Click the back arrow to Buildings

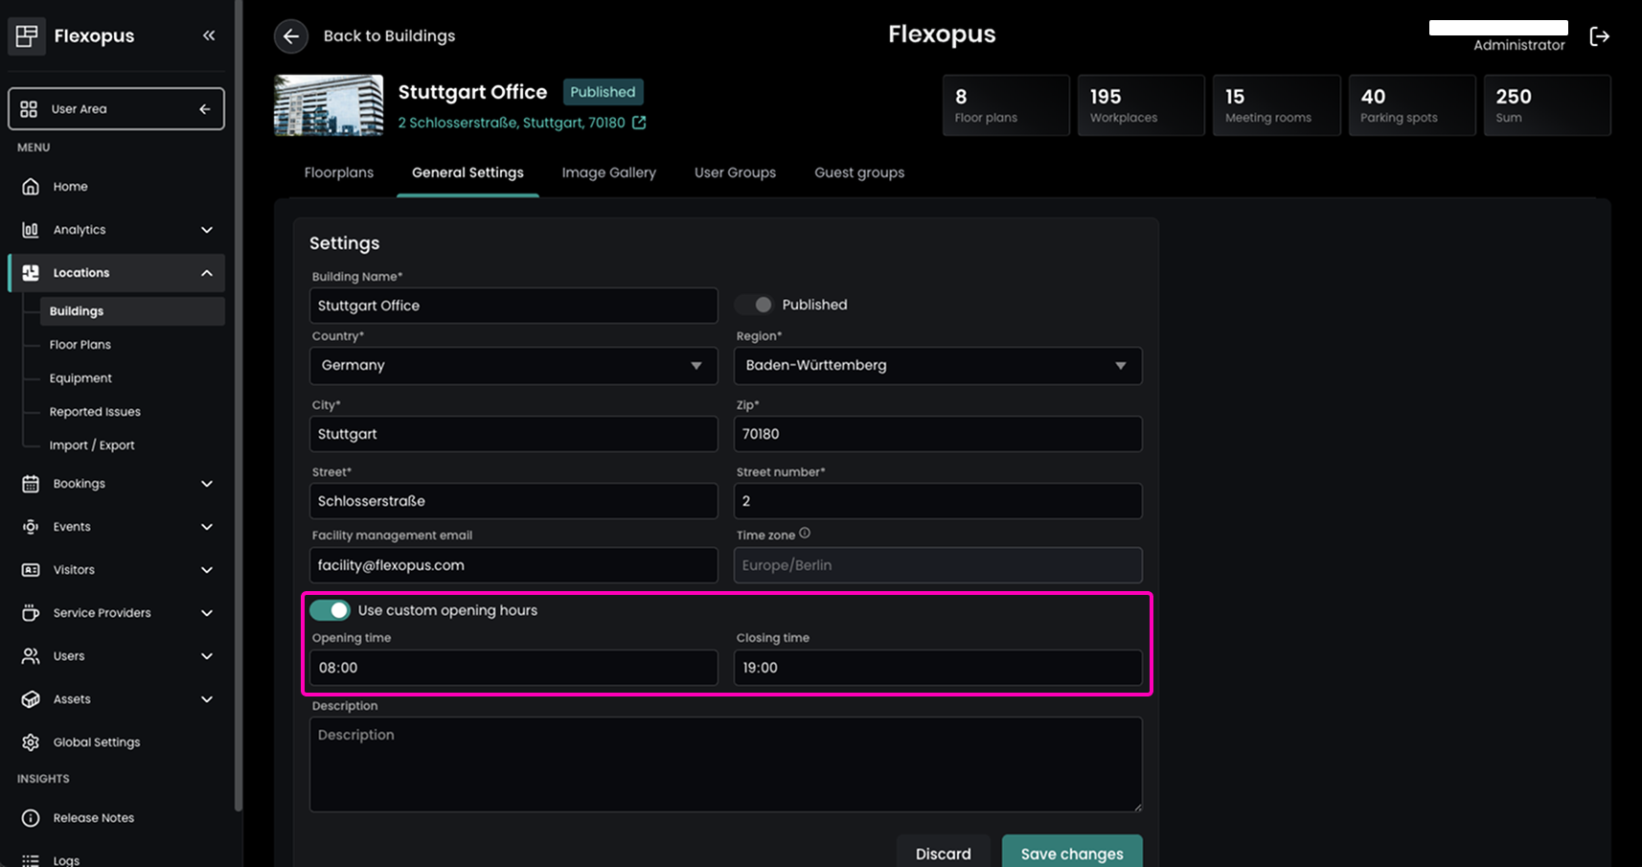pos(291,36)
